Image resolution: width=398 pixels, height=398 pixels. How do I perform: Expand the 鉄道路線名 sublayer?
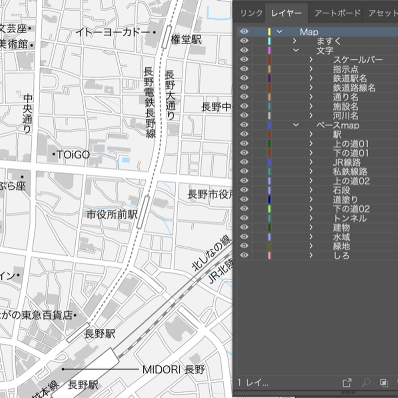[311, 87]
